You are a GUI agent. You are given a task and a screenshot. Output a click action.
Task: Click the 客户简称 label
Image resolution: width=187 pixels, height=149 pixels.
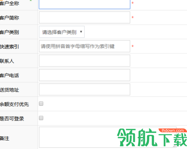pos(9,18)
